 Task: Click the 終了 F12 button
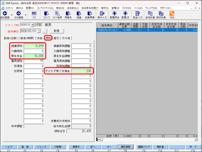(x=193, y=147)
